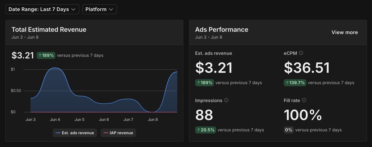372x147 pixels.
Task: Click the info icon next to Impressions
Action: [226, 100]
